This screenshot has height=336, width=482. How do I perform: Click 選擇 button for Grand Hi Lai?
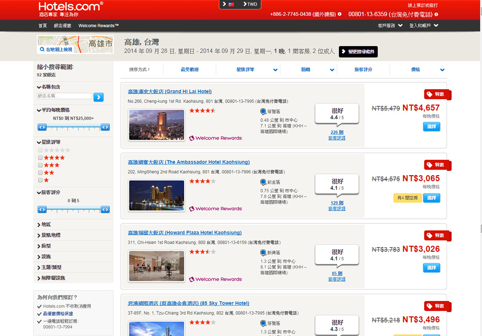tap(432, 127)
